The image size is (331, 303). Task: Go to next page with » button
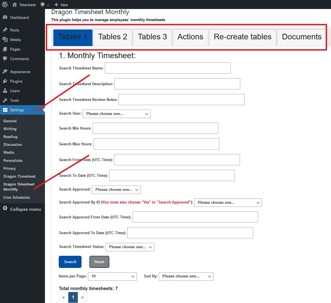(x=83, y=297)
